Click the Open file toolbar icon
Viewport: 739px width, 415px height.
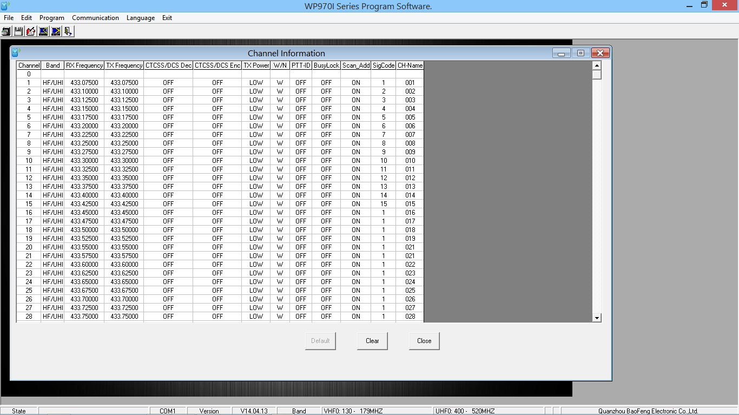(x=6, y=31)
